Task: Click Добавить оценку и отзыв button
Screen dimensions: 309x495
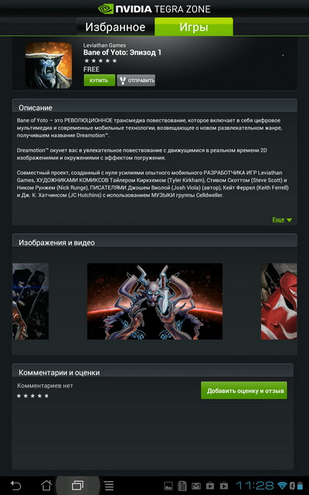Action: click(244, 391)
